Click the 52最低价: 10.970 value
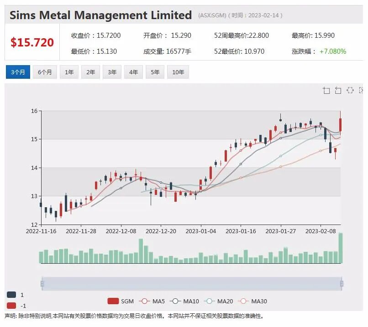368x327 pixels. (239, 51)
